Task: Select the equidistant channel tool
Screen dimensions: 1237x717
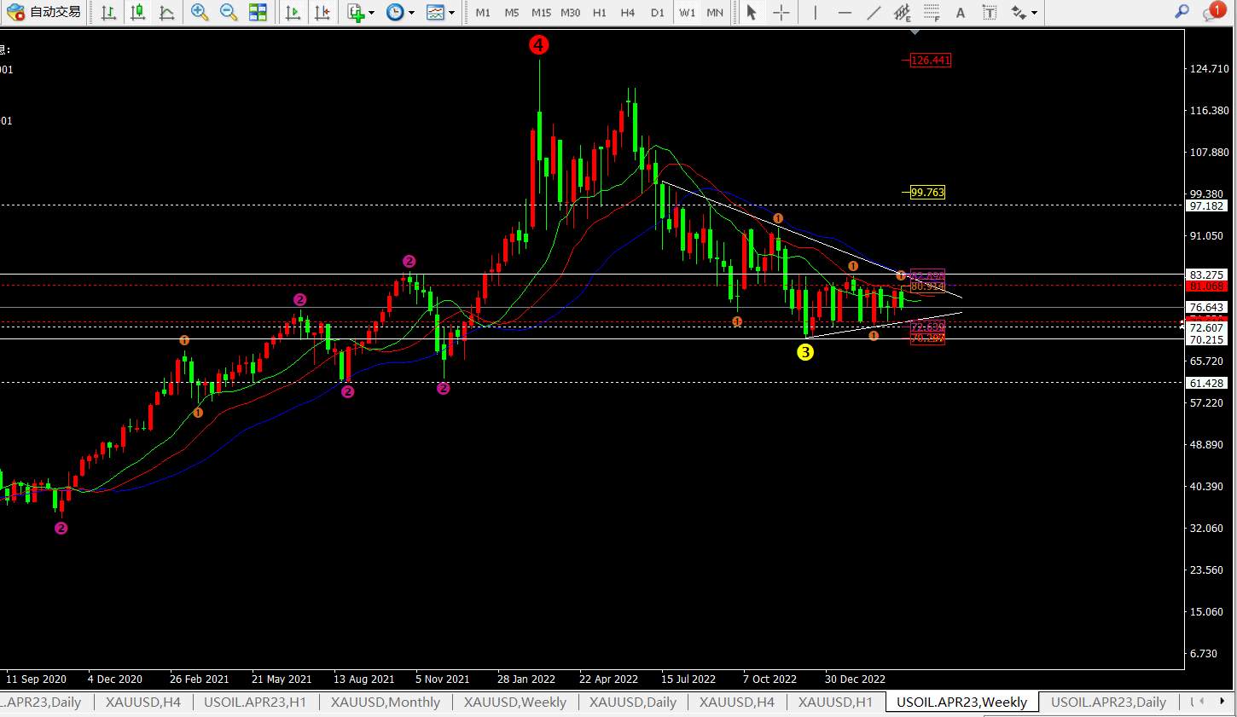Action: tap(903, 12)
